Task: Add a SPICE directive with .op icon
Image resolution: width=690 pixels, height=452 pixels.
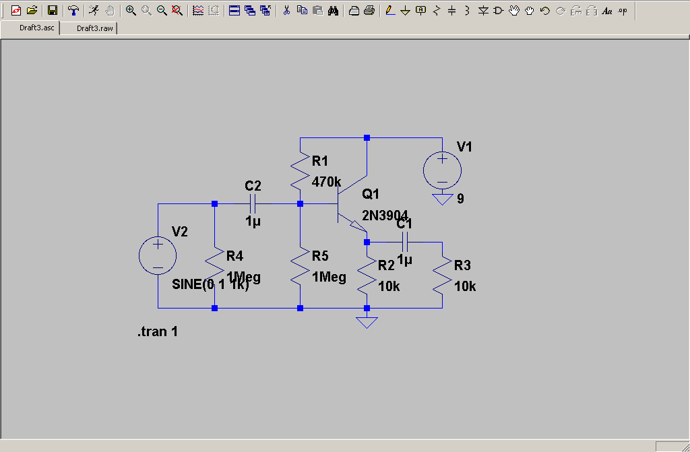Action: tap(622, 10)
